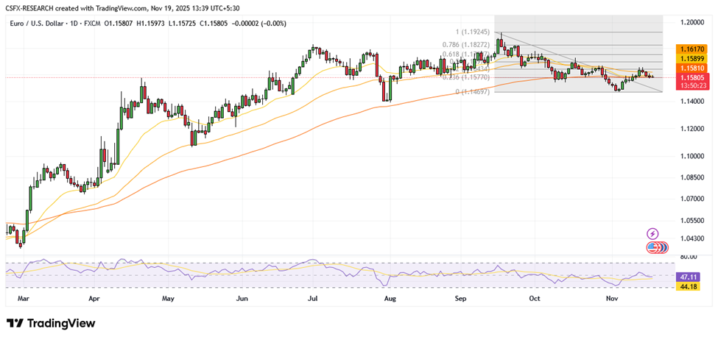The image size is (718, 340).
Task: Click the yellow RSI average 44.18 label
Action: pos(690,286)
